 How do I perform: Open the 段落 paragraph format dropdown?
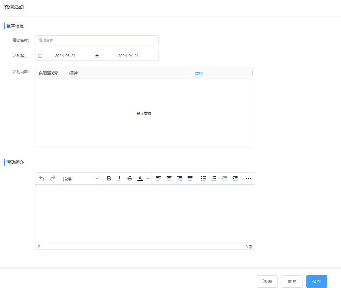[80, 178]
